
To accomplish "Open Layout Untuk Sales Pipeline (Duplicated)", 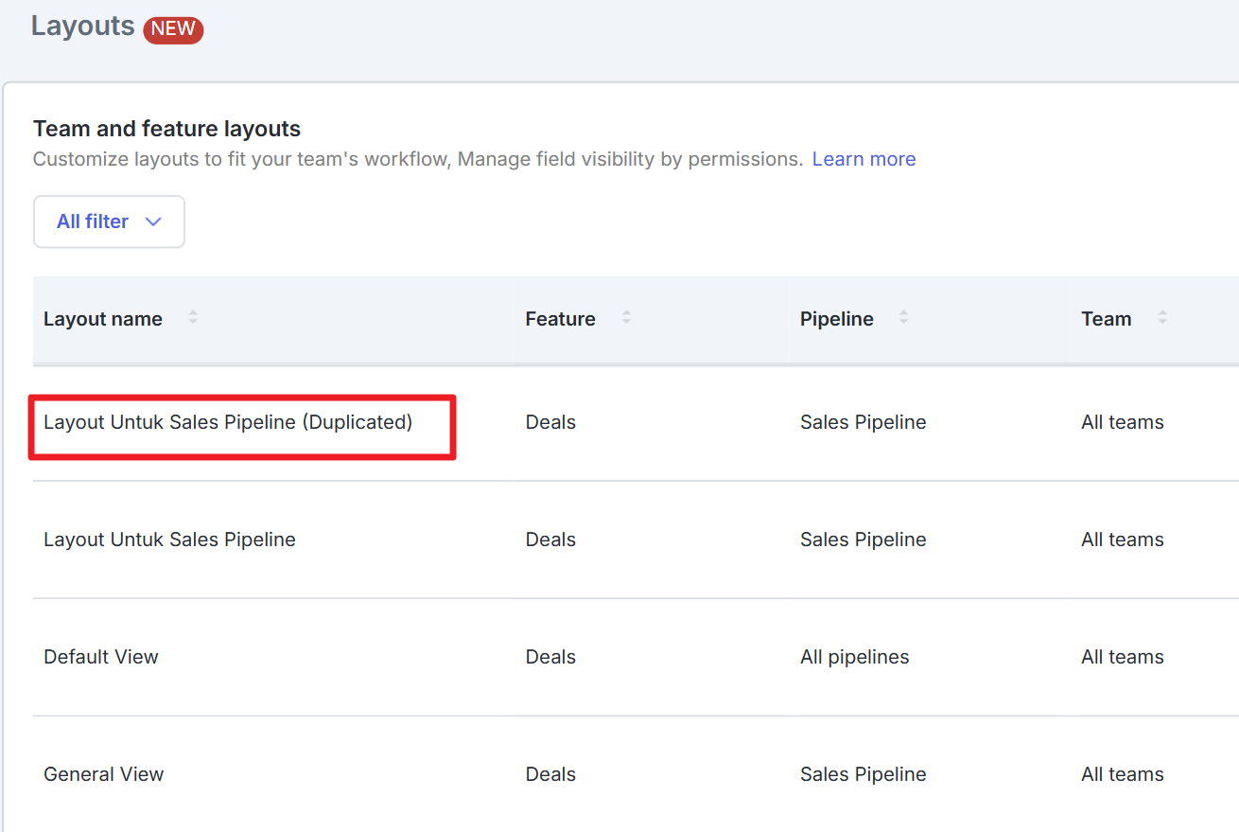I will click(x=228, y=422).
